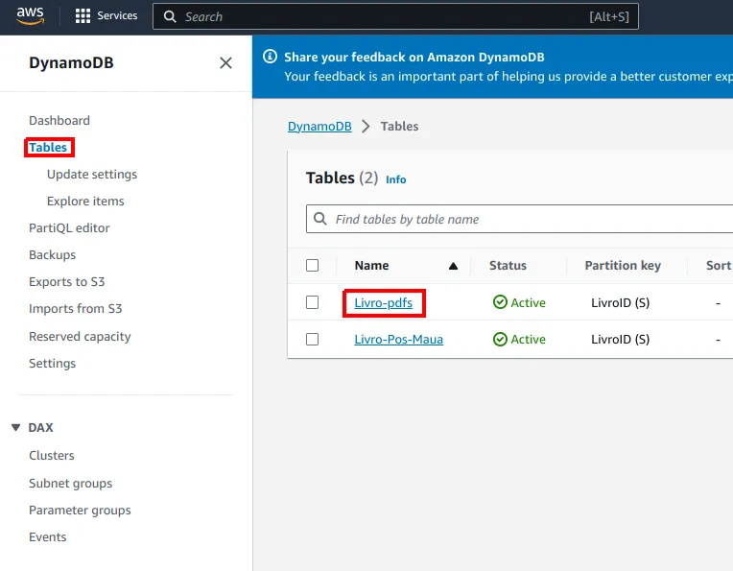This screenshot has width=733, height=571.
Task: Click the magnifier icon in table filter
Action: pos(320,219)
